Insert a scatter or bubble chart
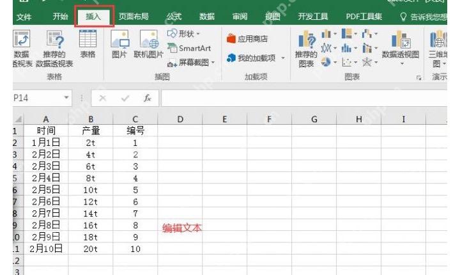This screenshot has width=460, height=275. 349,62
